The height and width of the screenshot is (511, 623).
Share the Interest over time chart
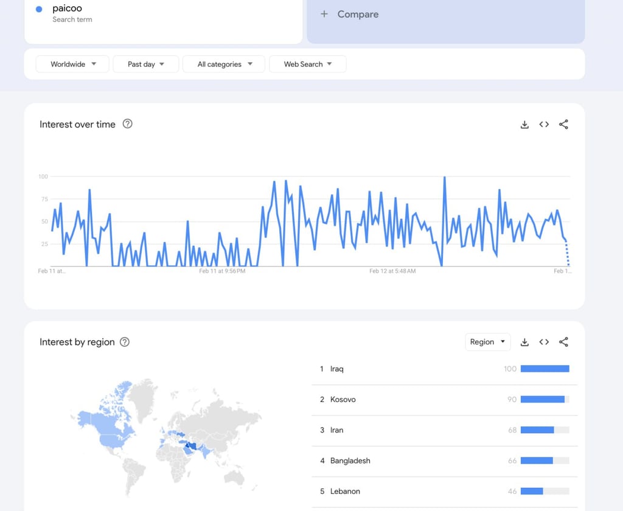pyautogui.click(x=563, y=125)
